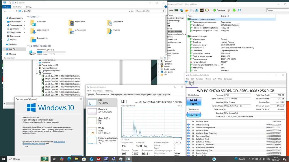Select Локальний диск (C:) drive
289x162 pixels.
(47, 52)
